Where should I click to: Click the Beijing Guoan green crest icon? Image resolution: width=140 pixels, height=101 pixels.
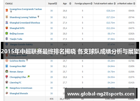pos(7,33)
